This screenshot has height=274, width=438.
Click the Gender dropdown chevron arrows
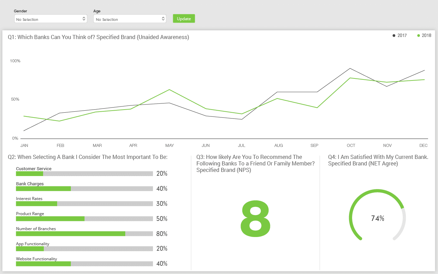(84, 19)
